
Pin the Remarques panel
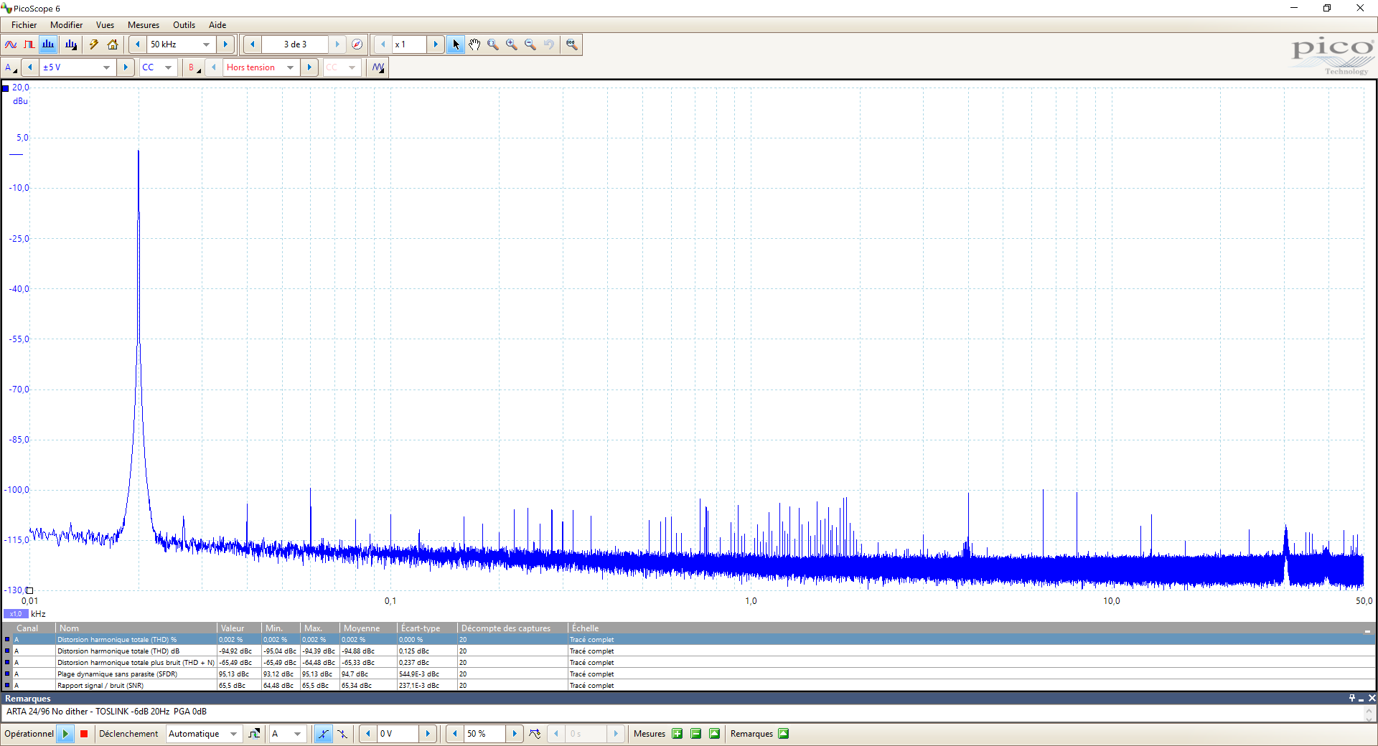[1352, 698]
